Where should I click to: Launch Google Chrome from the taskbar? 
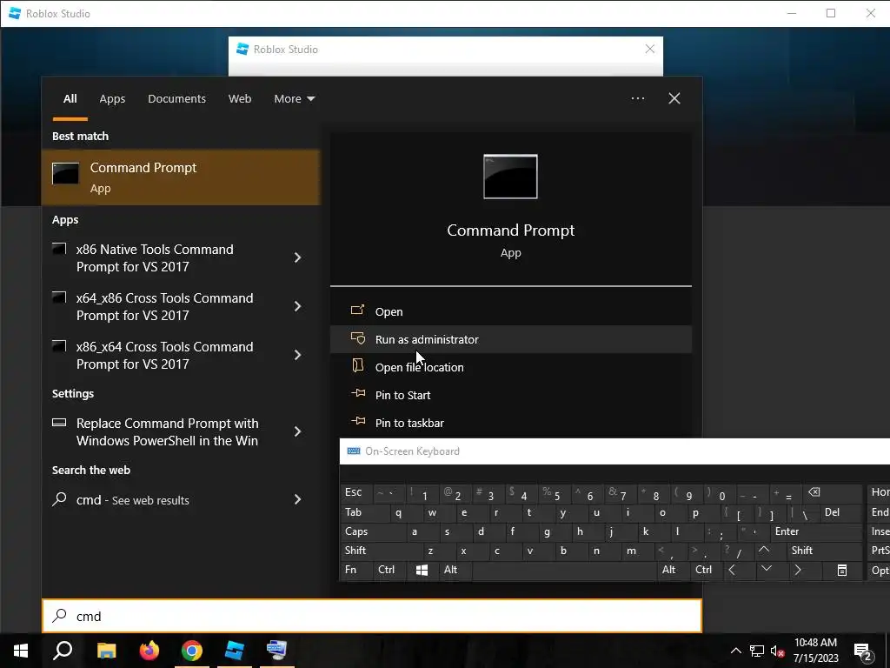click(192, 651)
